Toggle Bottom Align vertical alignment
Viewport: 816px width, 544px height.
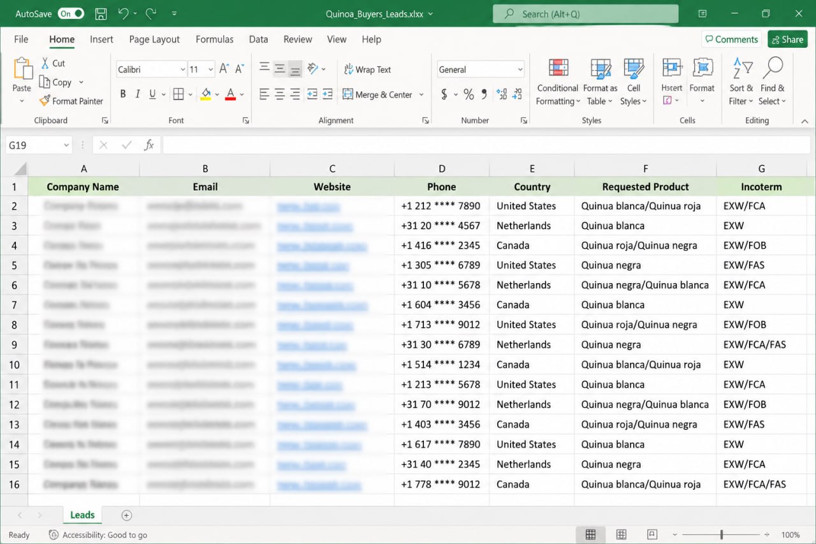pyautogui.click(x=295, y=69)
